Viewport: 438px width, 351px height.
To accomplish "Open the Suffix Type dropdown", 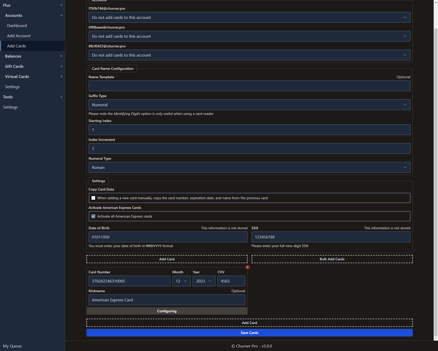I will [x=249, y=105].
